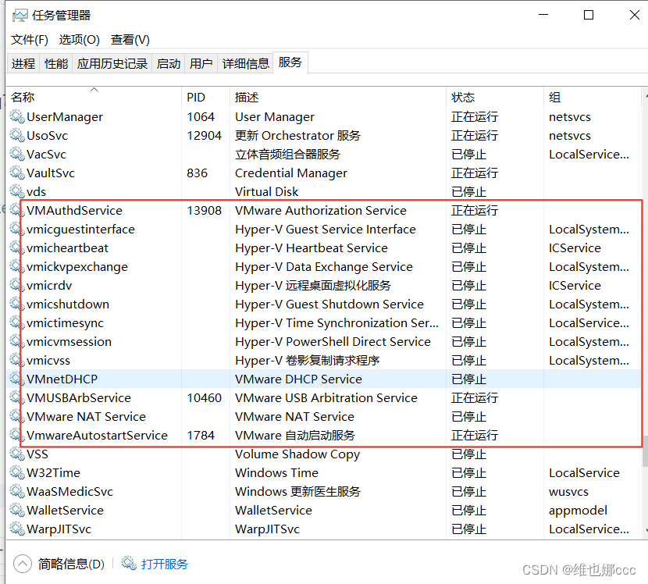Switch to the 性能 tab
Viewport: 648px width, 584px height.
pos(55,63)
